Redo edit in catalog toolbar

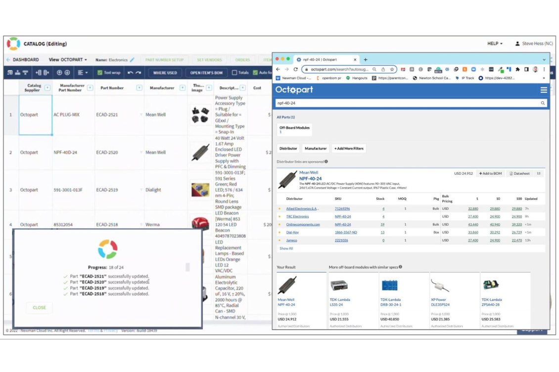[139, 73]
